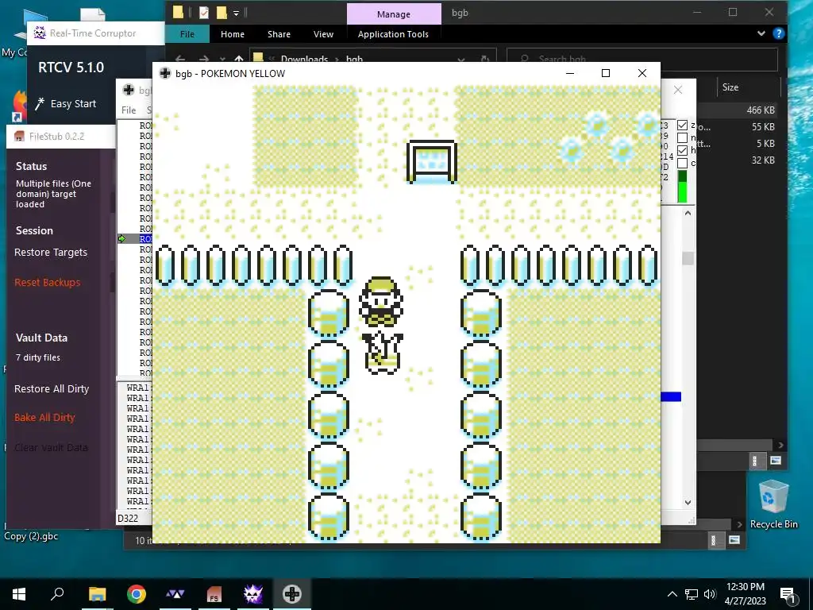Select the 466 KB file row in Explorer
This screenshot has height=610, width=813.
738,110
